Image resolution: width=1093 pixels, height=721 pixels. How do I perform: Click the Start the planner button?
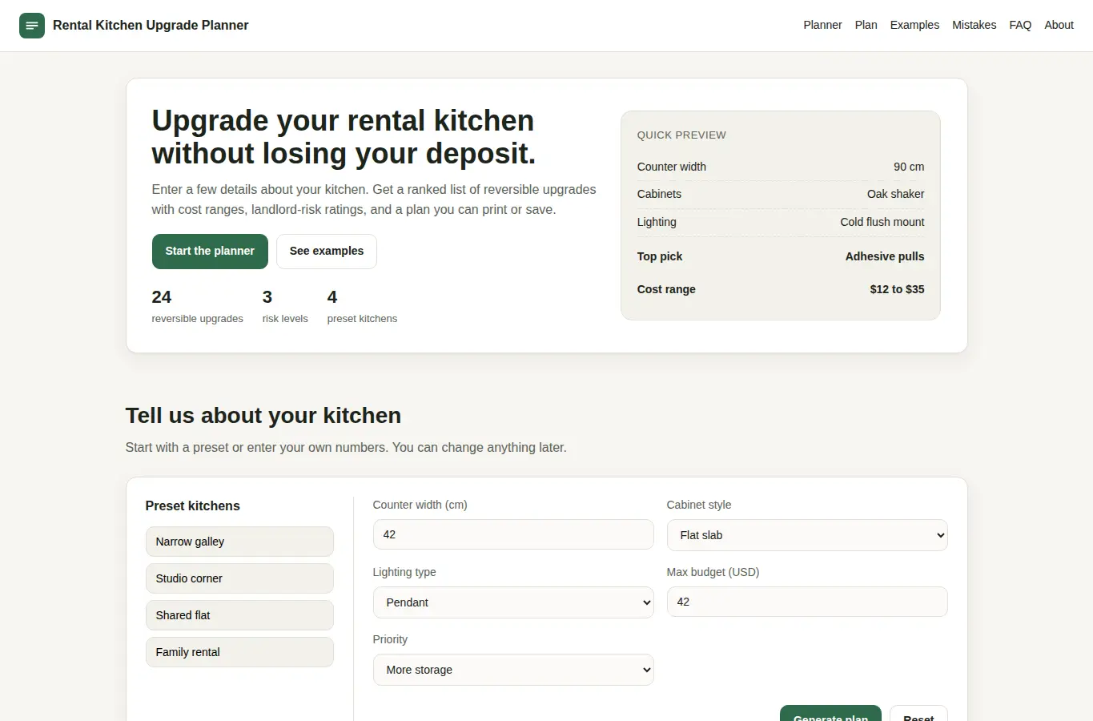(x=210, y=252)
